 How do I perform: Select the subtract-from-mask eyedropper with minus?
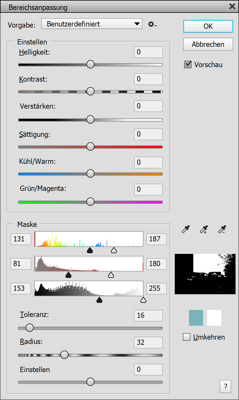222,230
